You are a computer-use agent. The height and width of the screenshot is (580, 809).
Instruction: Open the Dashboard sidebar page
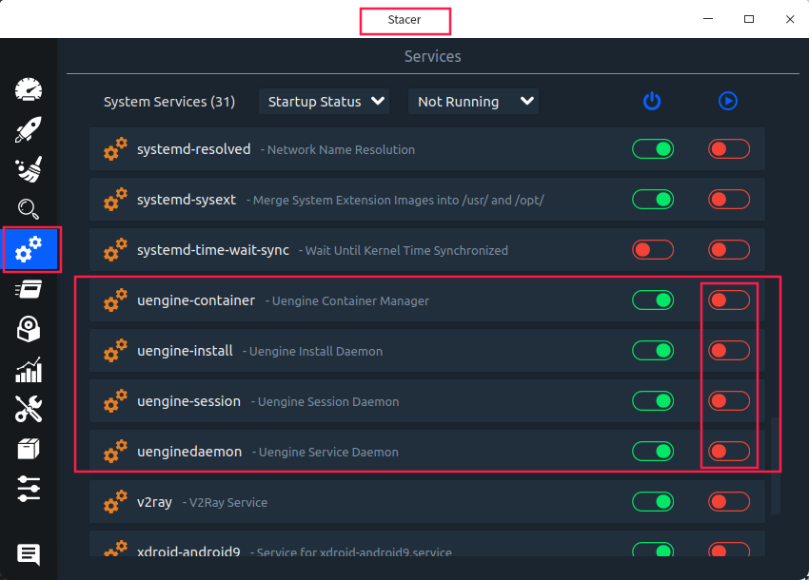[x=30, y=89]
